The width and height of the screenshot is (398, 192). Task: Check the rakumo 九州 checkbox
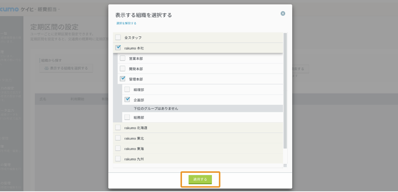tap(118, 159)
